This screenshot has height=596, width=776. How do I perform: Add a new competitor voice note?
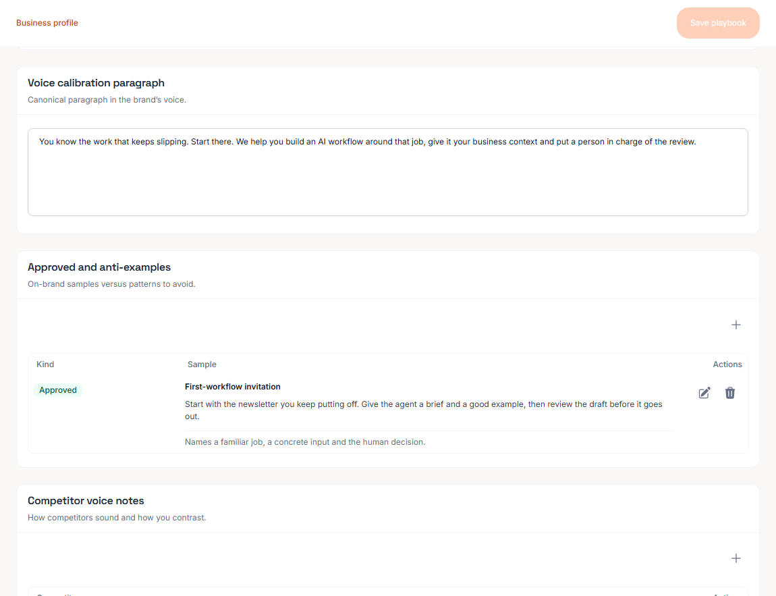point(736,558)
